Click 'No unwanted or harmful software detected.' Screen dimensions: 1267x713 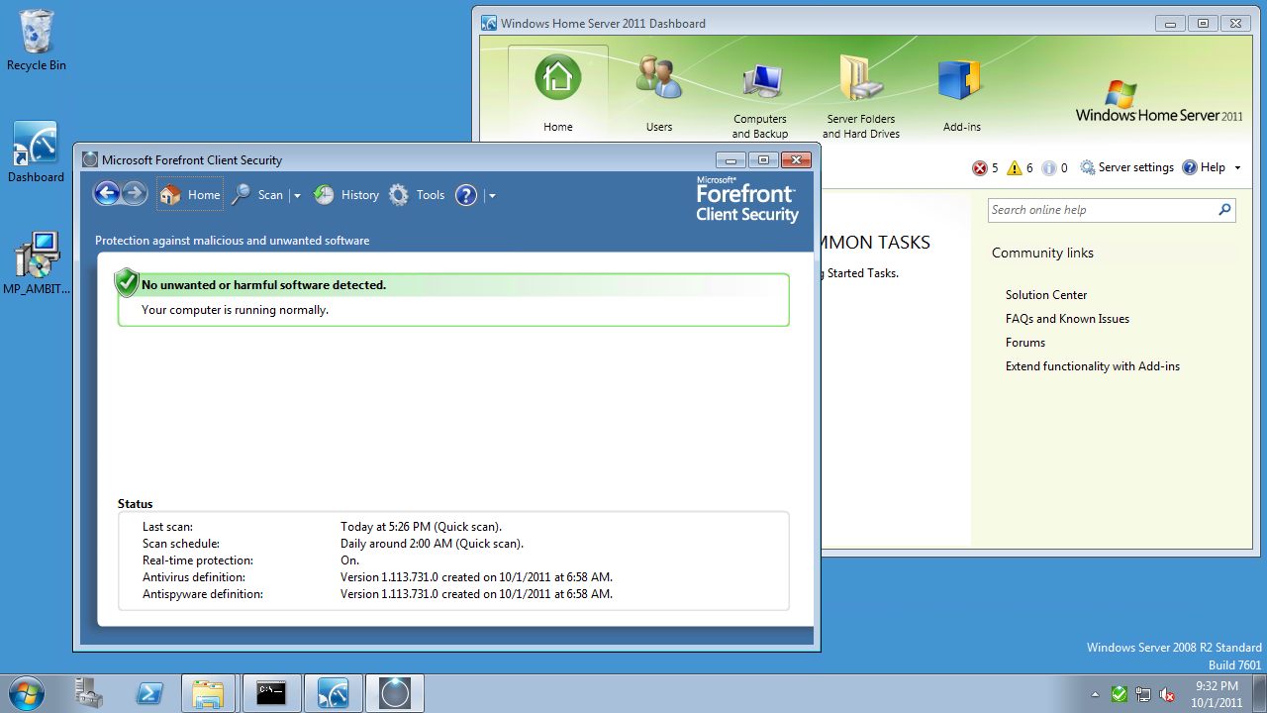click(264, 285)
